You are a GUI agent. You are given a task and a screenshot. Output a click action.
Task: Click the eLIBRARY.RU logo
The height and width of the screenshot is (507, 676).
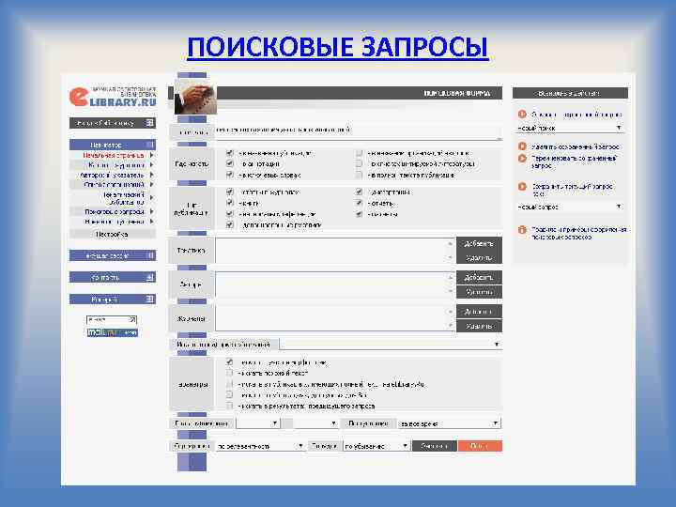click(113, 97)
